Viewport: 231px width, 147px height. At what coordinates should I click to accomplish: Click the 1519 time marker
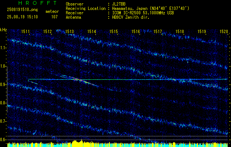coord(202,31)
